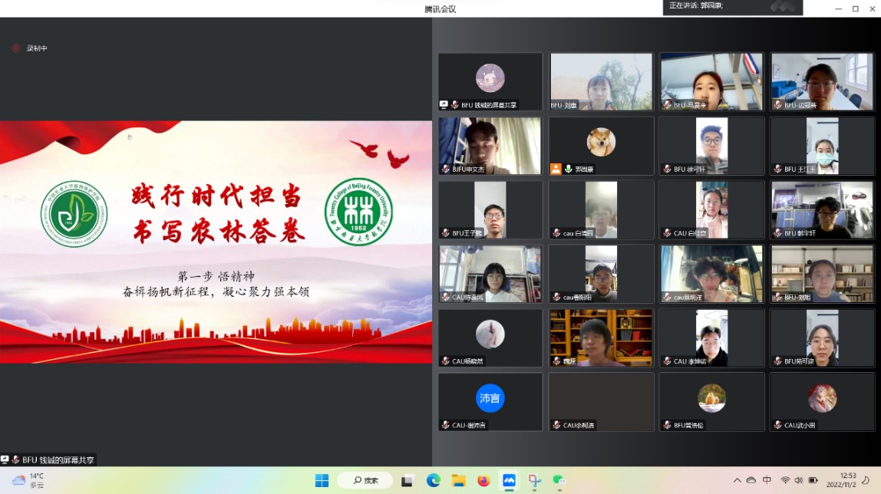Launch Microsoft Edge from the taskbar
This screenshot has width=881, height=494.
click(433, 480)
